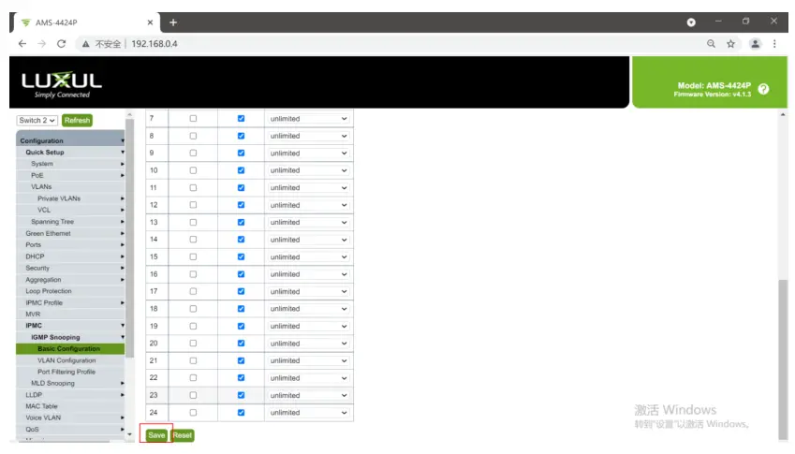Open the unlimited dropdown for port 11
Screen dimensions: 795x454
pyautogui.click(x=308, y=187)
